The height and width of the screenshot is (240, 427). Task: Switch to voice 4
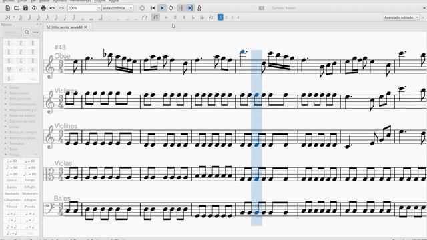click(238, 17)
